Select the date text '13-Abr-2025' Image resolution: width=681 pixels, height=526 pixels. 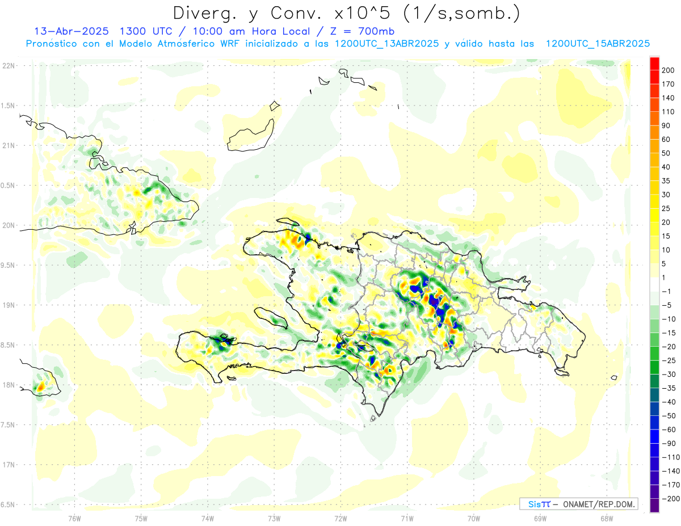click(72, 31)
